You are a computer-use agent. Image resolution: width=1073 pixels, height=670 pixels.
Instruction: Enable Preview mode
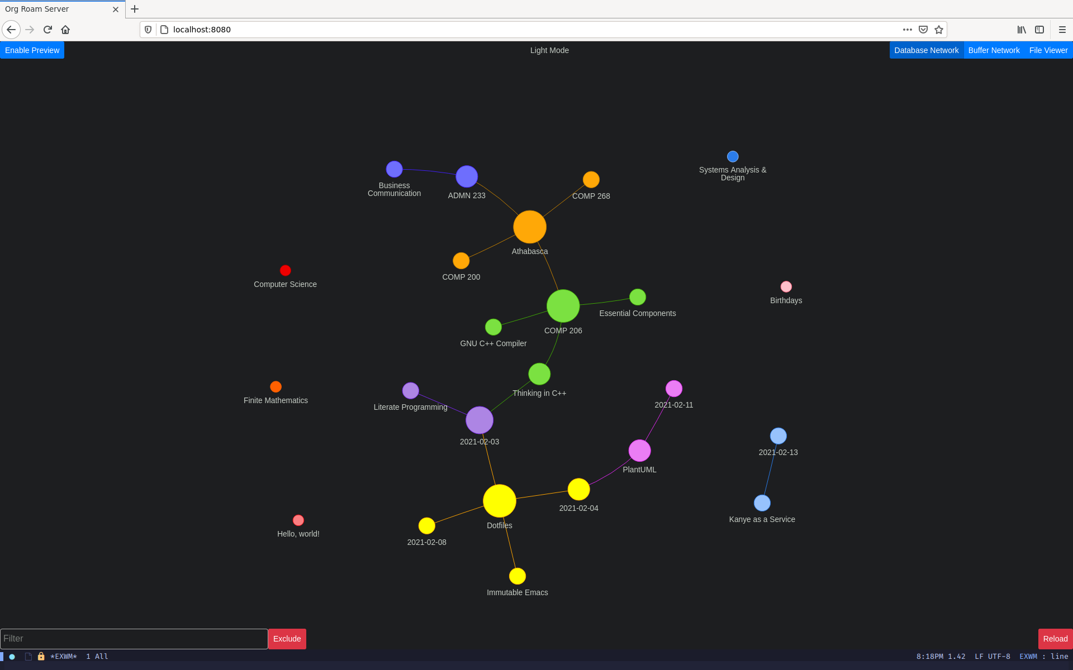(x=32, y=50)
